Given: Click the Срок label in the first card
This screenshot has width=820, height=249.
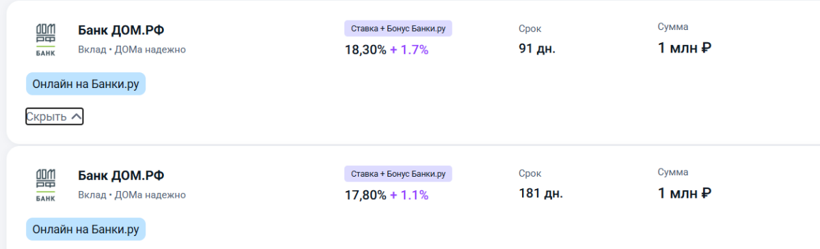Looking at the screenshot, I should (530, 29).
